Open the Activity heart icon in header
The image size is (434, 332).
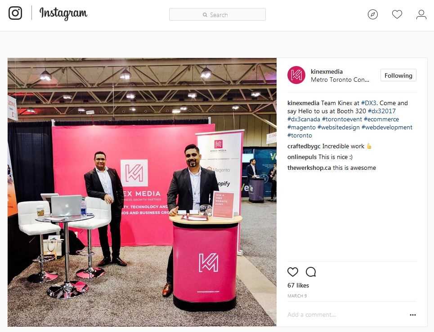click(x=397, y=14)
